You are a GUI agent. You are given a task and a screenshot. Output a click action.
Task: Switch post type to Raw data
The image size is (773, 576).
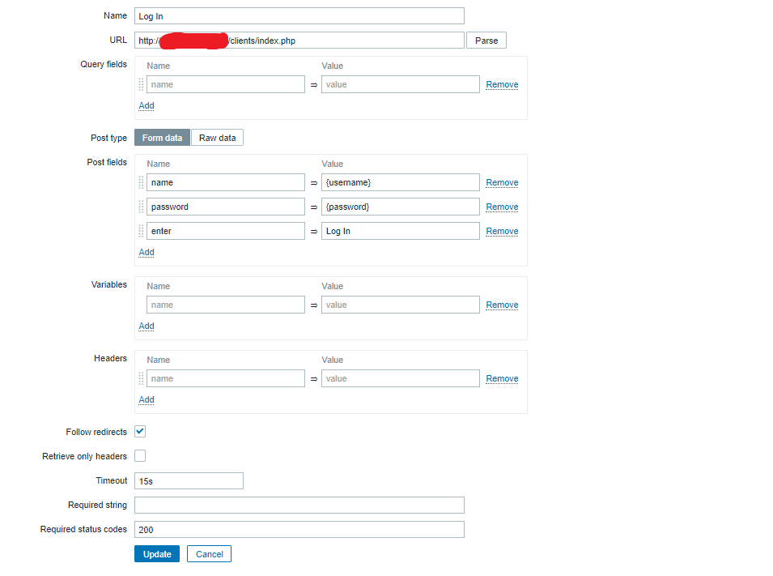coord(218,138)
